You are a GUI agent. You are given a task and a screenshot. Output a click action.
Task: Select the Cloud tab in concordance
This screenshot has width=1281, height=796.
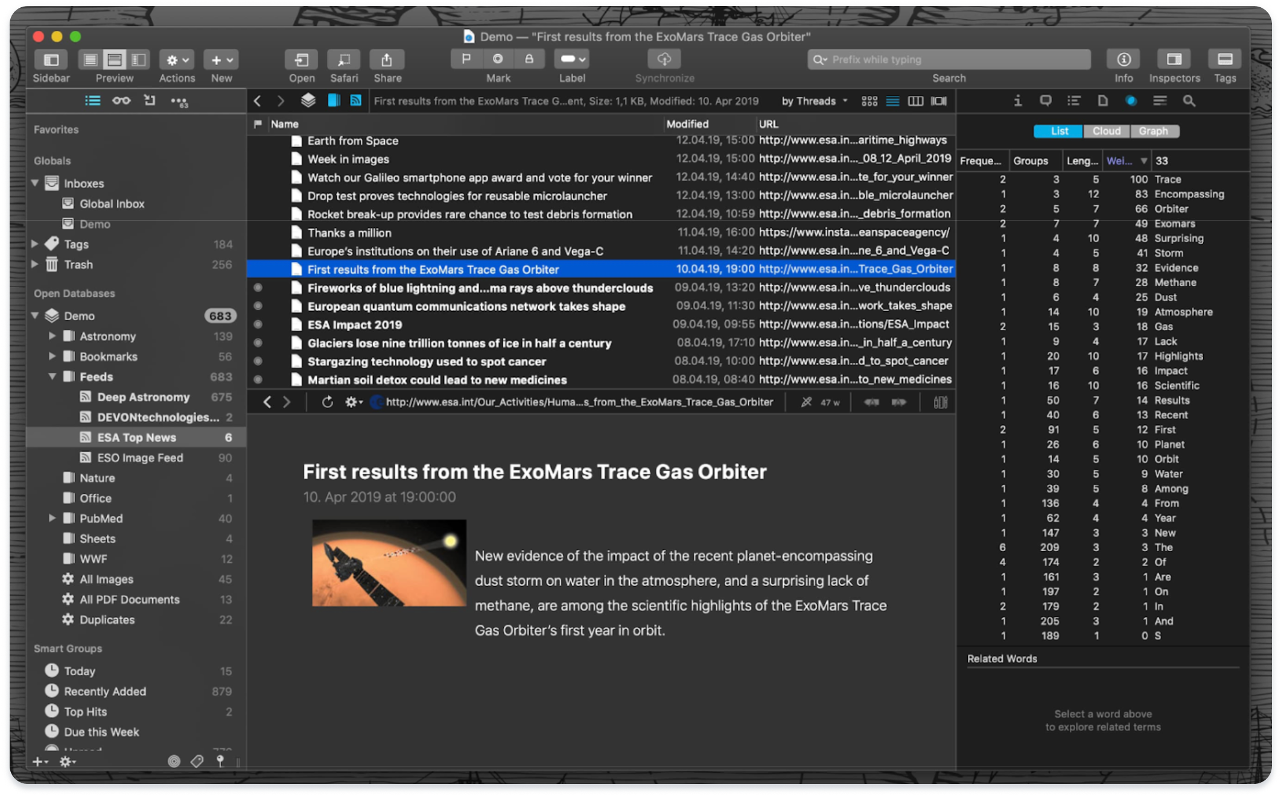click(x=1106, y=131)
